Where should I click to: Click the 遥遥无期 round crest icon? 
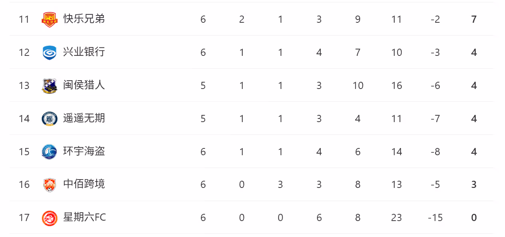click(50, 119)
